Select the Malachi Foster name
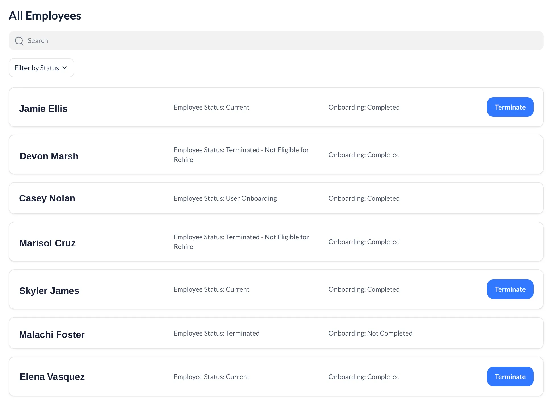552x403 pixels. pyautogui.click(x=52, y=335)
